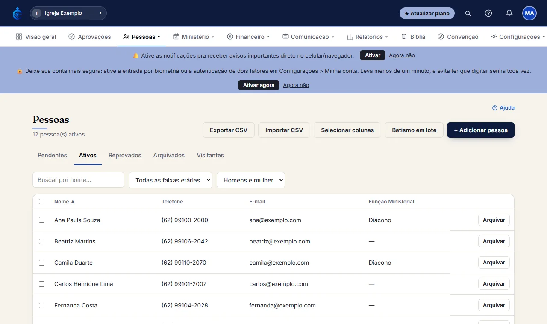The image size is (547, 324).
Task: Switch to the Pendentes tab
Action: click(52, 155)
